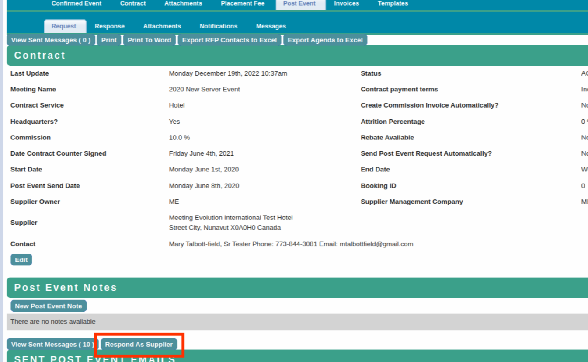Edit the contract details
Image resolution: width=588 pixels, height=362 pixels.
[21, 259]
